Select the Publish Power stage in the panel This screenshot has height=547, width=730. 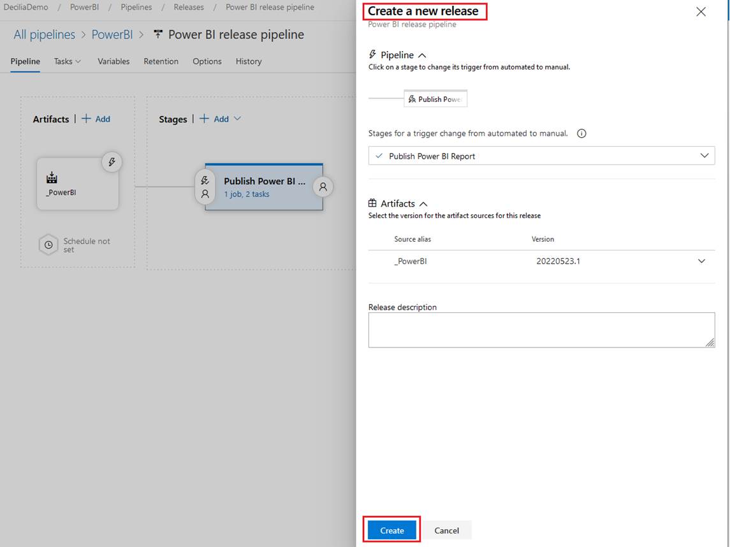click(435, 99)
